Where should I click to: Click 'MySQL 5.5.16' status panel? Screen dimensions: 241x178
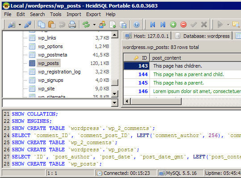(x=181, y=173)
